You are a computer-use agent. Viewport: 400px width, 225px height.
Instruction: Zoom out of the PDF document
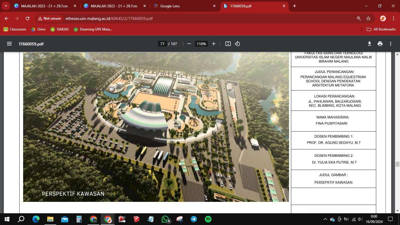[x=189, y=44]
